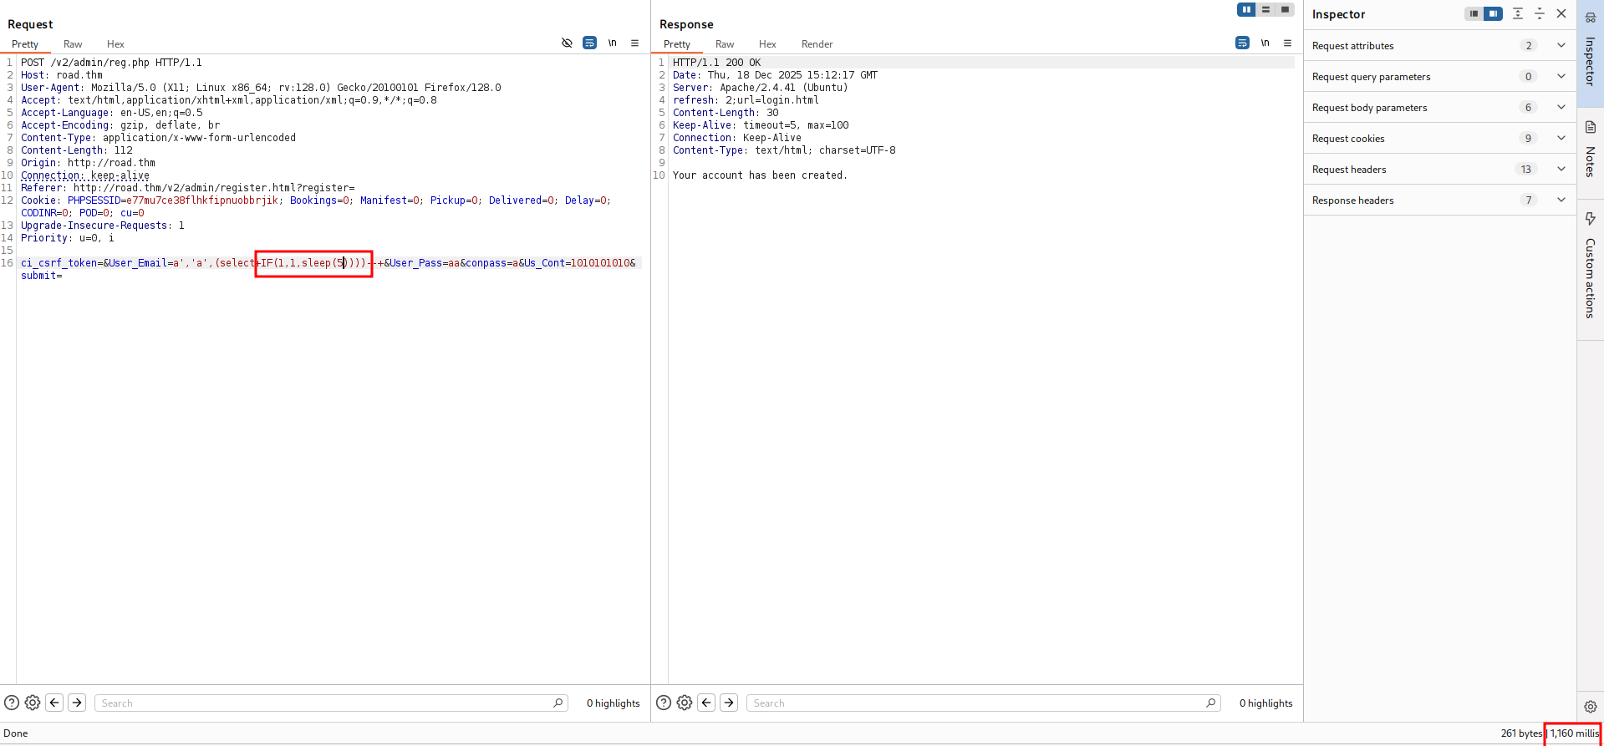Open the Notes side panel icon

(x=1590, y=128)
